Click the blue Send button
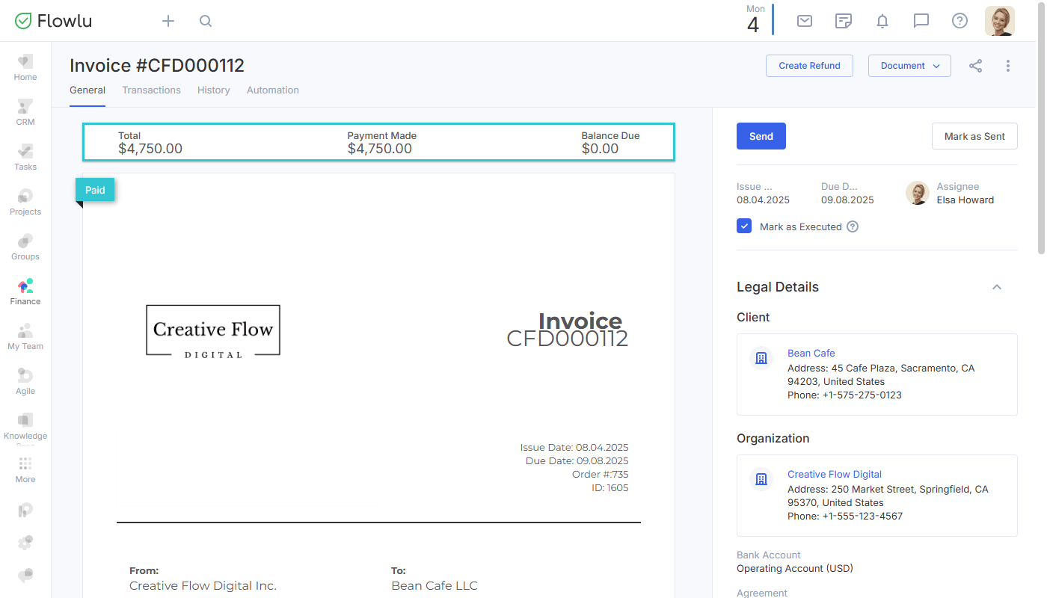This screenshot has width=1047, height=598. click(x=761, y=136)
